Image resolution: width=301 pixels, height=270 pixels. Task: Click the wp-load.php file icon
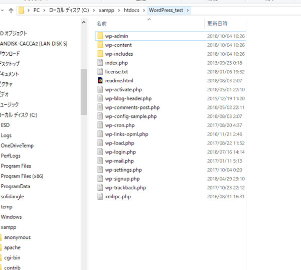[100, 143]
